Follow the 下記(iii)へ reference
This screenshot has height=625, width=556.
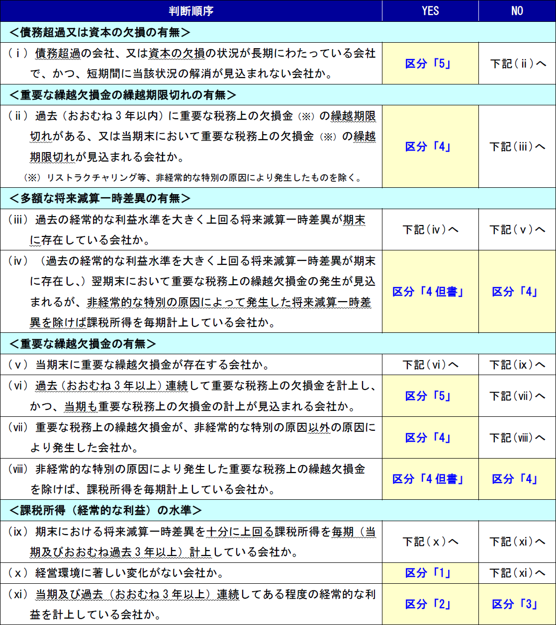pos(517,147)
